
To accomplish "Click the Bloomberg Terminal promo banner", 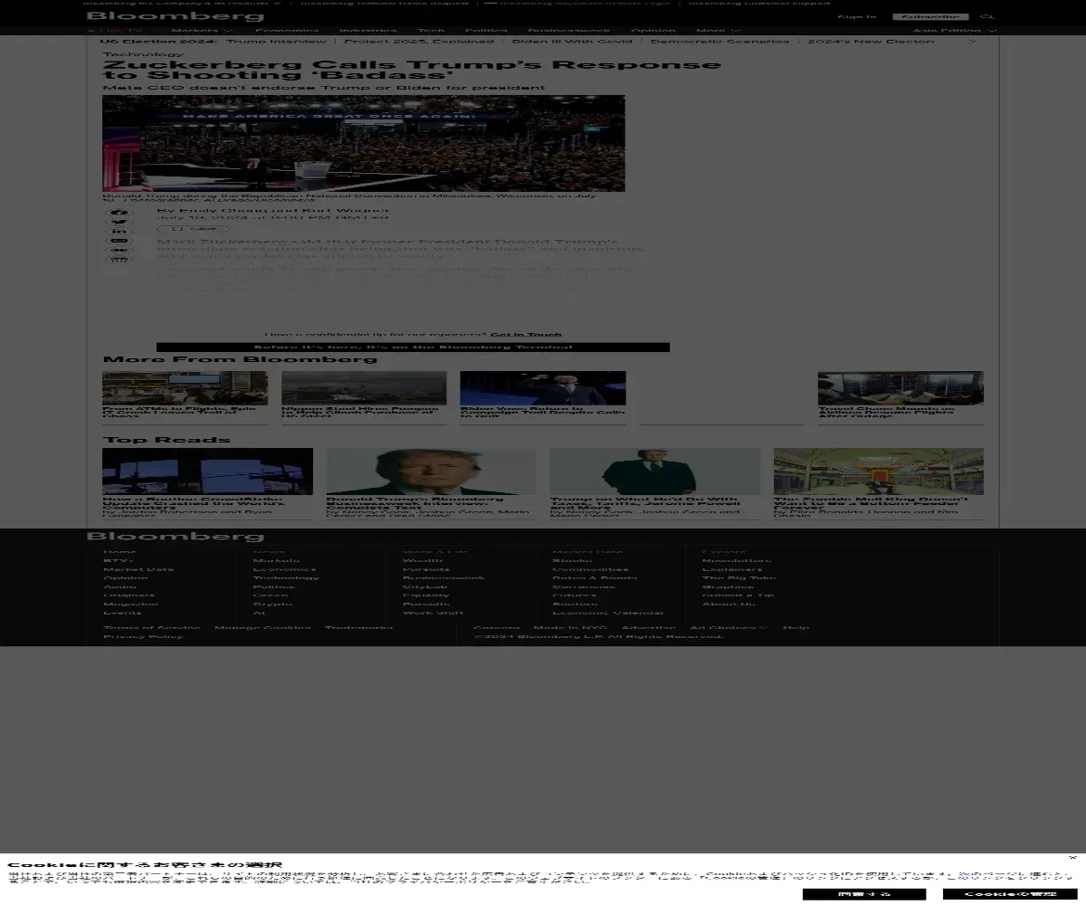I will point(413,348).
